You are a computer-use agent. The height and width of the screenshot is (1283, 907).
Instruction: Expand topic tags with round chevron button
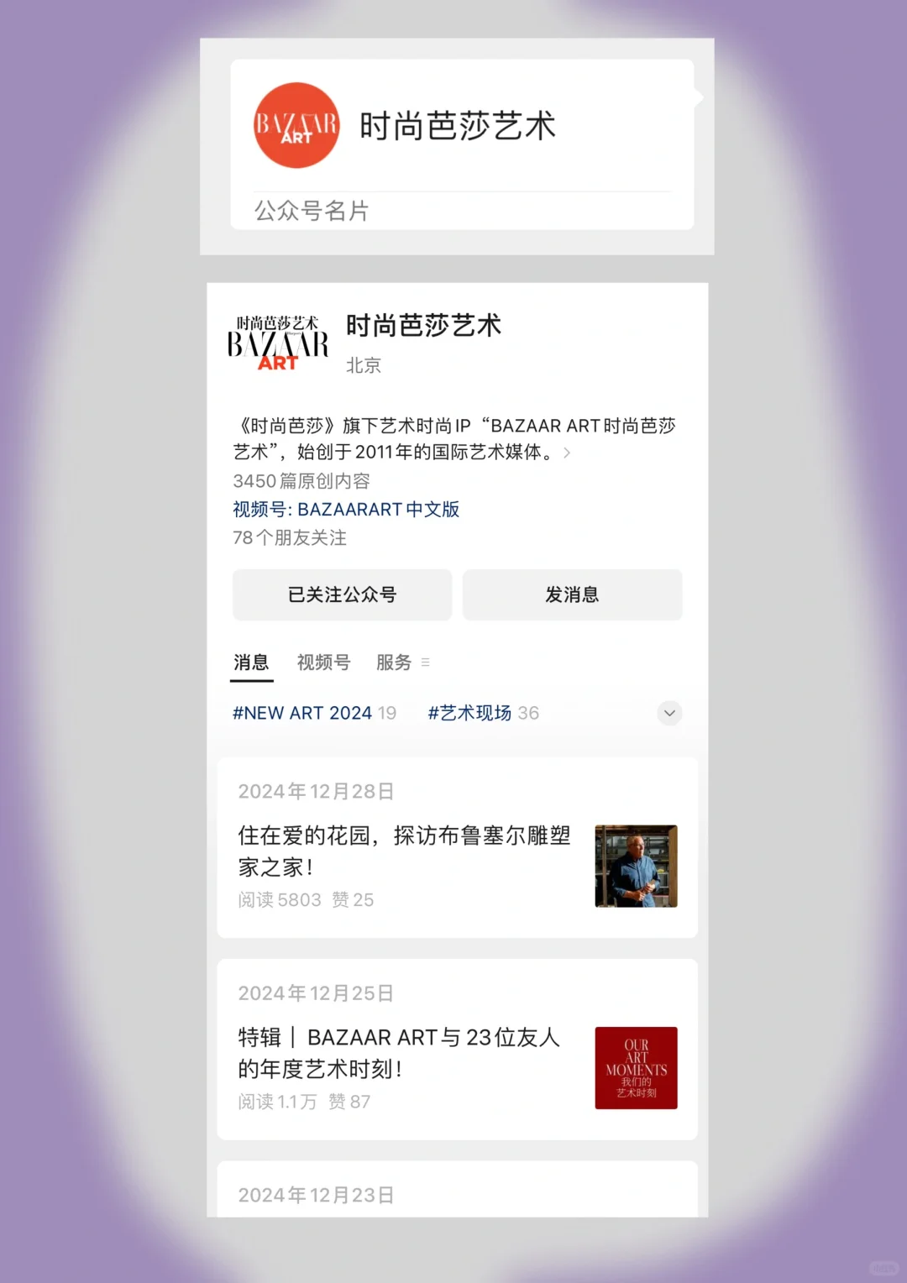(669, 713)
